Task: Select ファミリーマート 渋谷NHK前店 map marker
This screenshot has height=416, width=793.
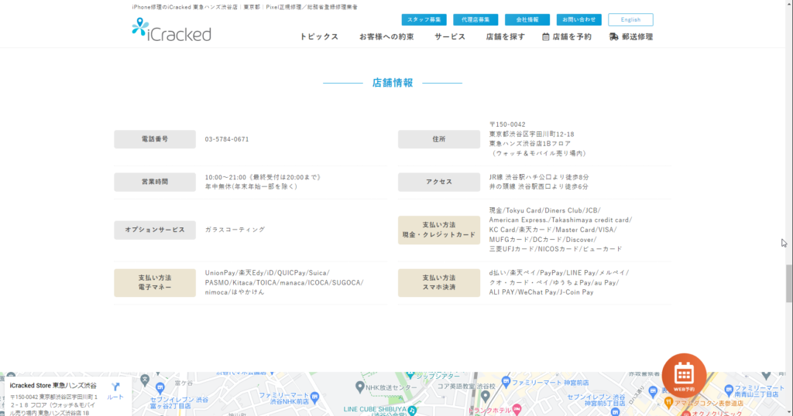Action: 315,397
